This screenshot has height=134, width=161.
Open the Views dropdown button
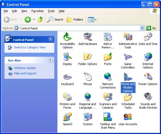[92, 20]
